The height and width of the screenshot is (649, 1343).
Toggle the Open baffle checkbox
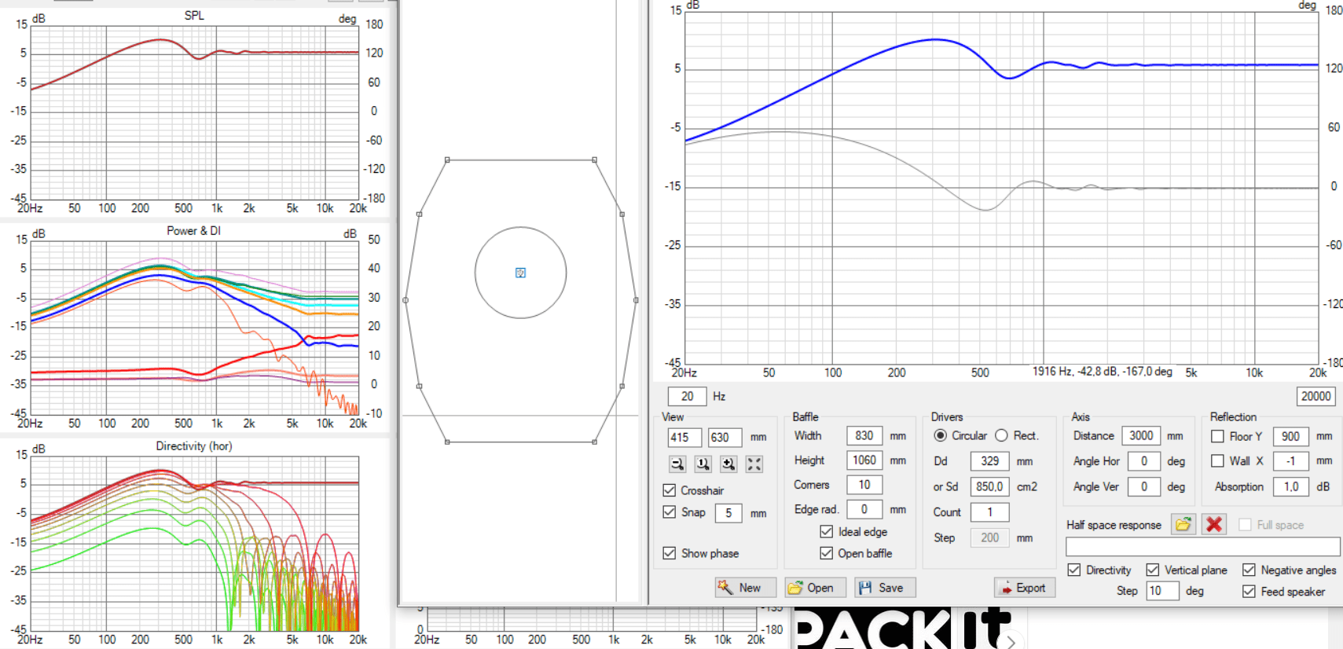827,553
